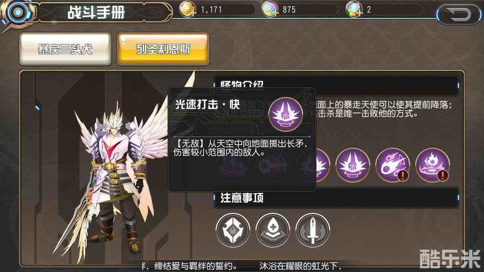
Task: Tap the round emblem beside 战斗手册 title
Action: (16, 13)
